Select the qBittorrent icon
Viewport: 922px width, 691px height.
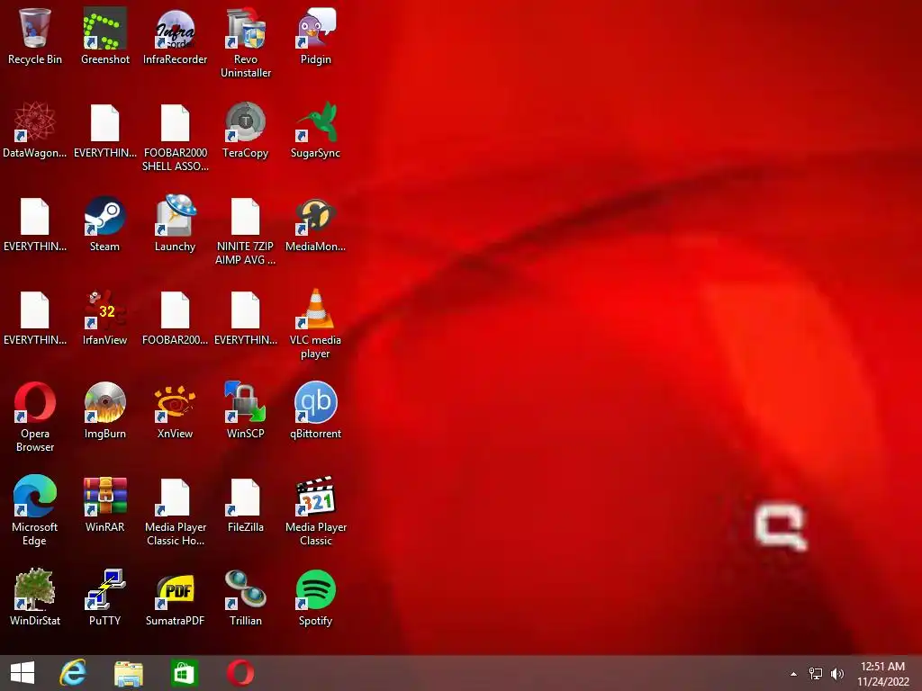pos(316,402)
